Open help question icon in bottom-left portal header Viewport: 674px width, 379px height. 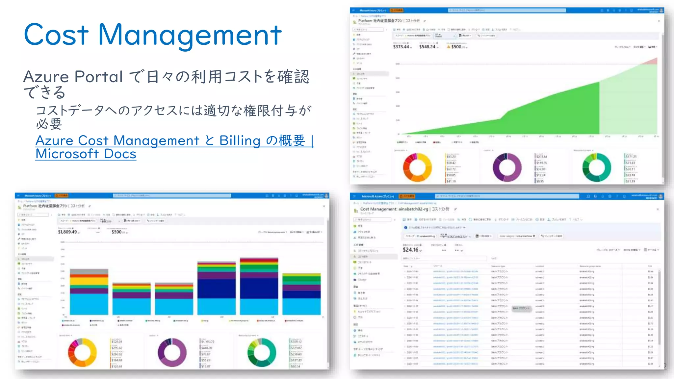291,195
